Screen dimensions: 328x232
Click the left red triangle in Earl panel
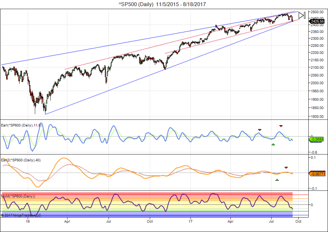[259, 130]
